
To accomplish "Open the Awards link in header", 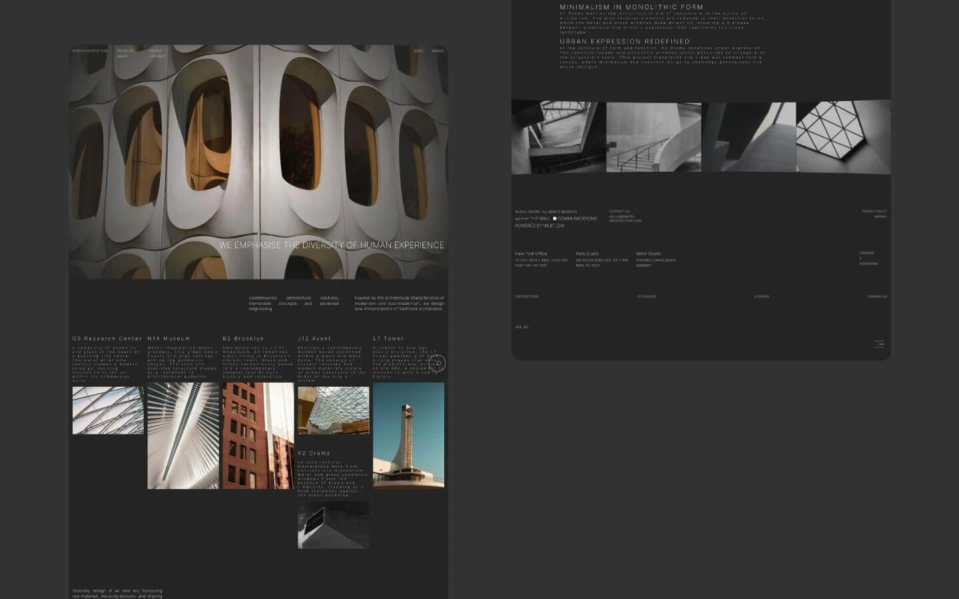I will click(x=438, y=51).
